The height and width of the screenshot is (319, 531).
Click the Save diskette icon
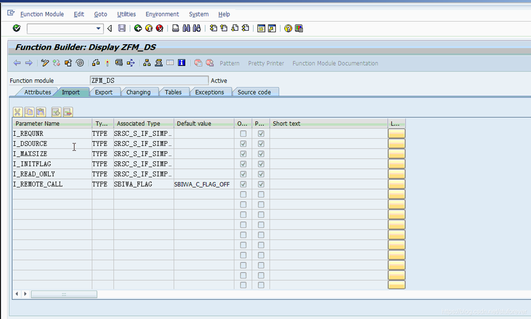[x=122, y=28]
